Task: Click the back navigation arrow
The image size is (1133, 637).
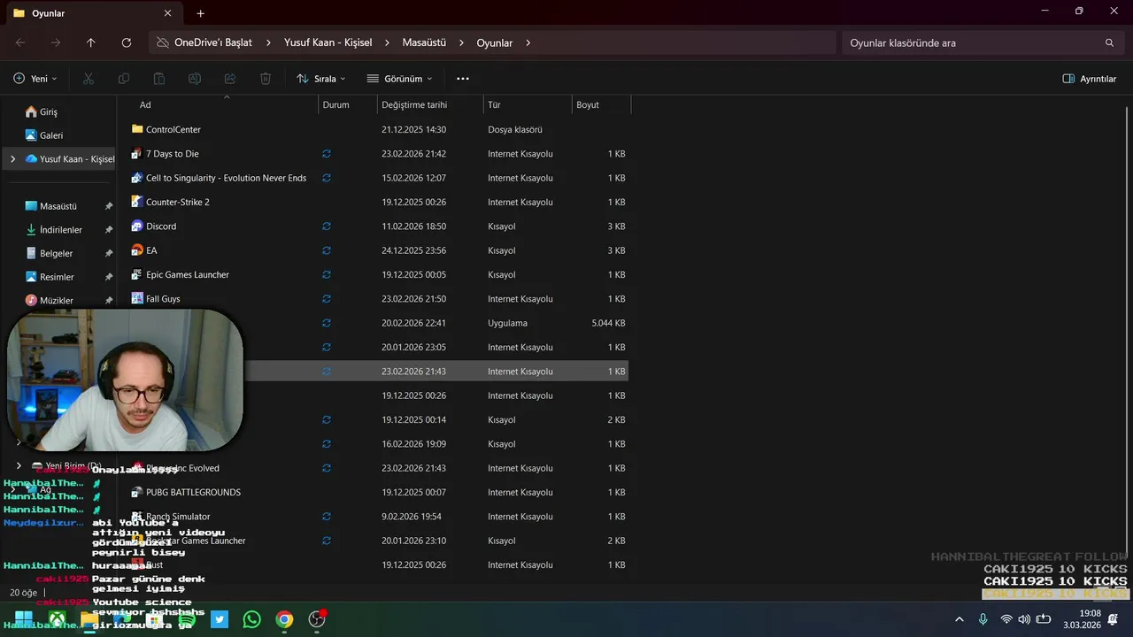Action: click(20, 42)
